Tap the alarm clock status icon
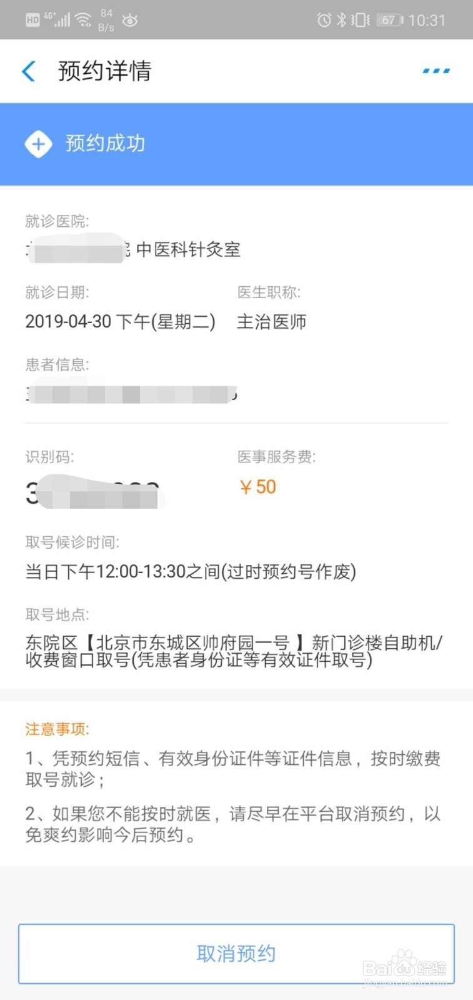473x1000 pixels. (324, 20)
